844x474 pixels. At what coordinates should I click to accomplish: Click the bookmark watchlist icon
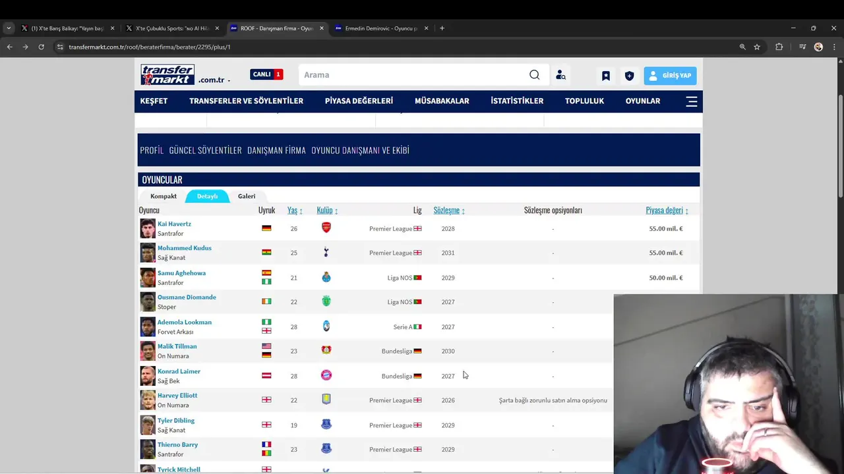click(606, 76)
